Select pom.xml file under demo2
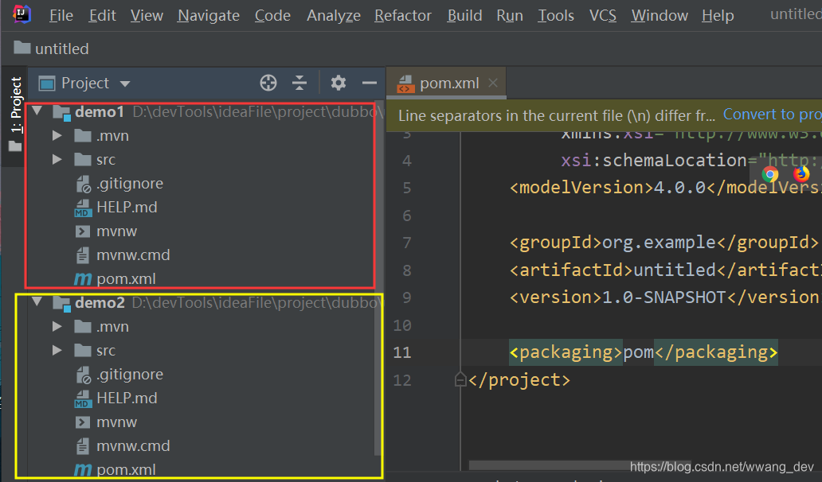822x482 pixels. [126, 470]
